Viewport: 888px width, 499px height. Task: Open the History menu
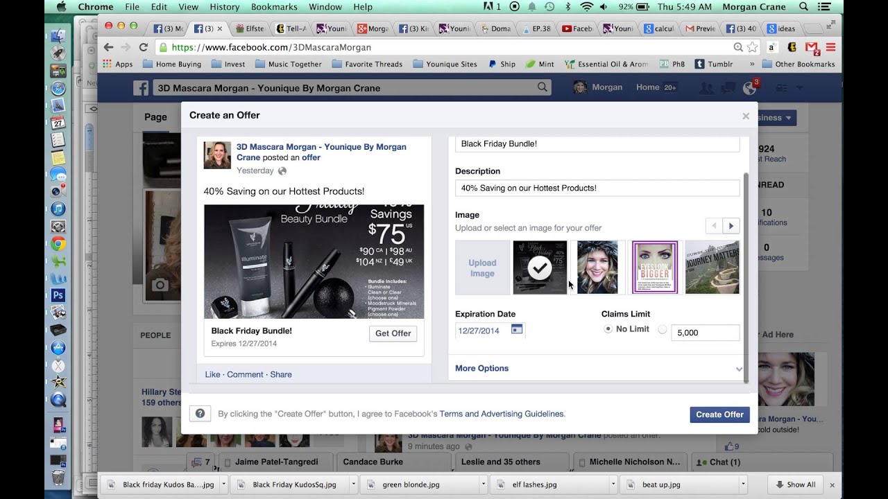pos(224,6)
